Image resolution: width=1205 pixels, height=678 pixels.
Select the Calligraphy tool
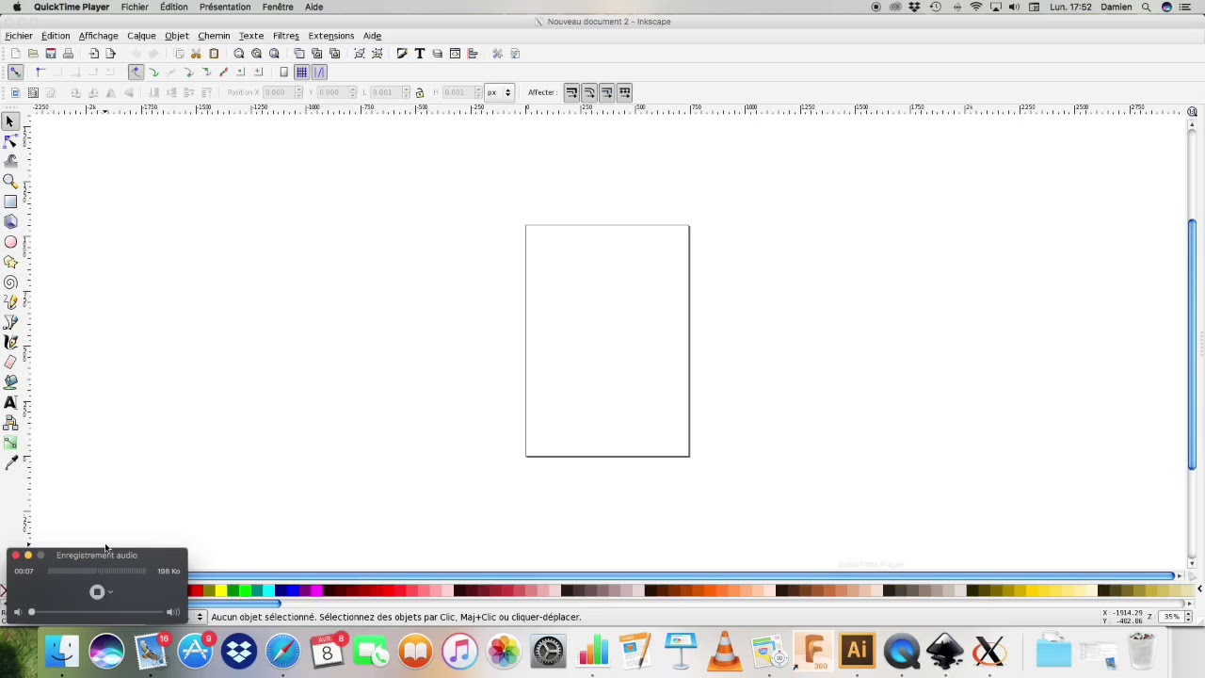tap(10, 342)
